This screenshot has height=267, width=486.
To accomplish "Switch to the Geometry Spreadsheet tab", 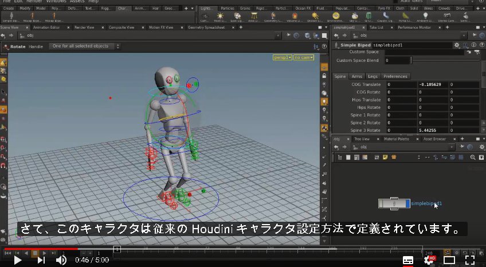I will click(x=206, y=28).
